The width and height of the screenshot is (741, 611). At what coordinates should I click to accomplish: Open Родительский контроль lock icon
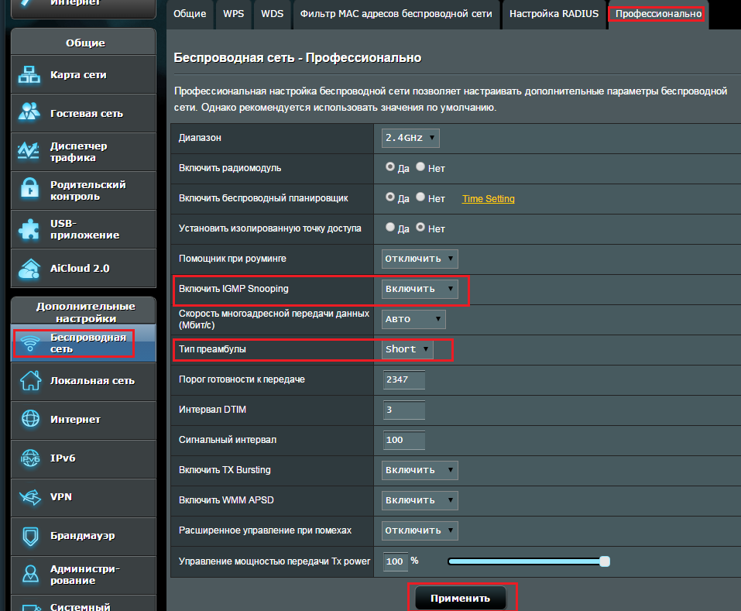[x=29, y=190]
